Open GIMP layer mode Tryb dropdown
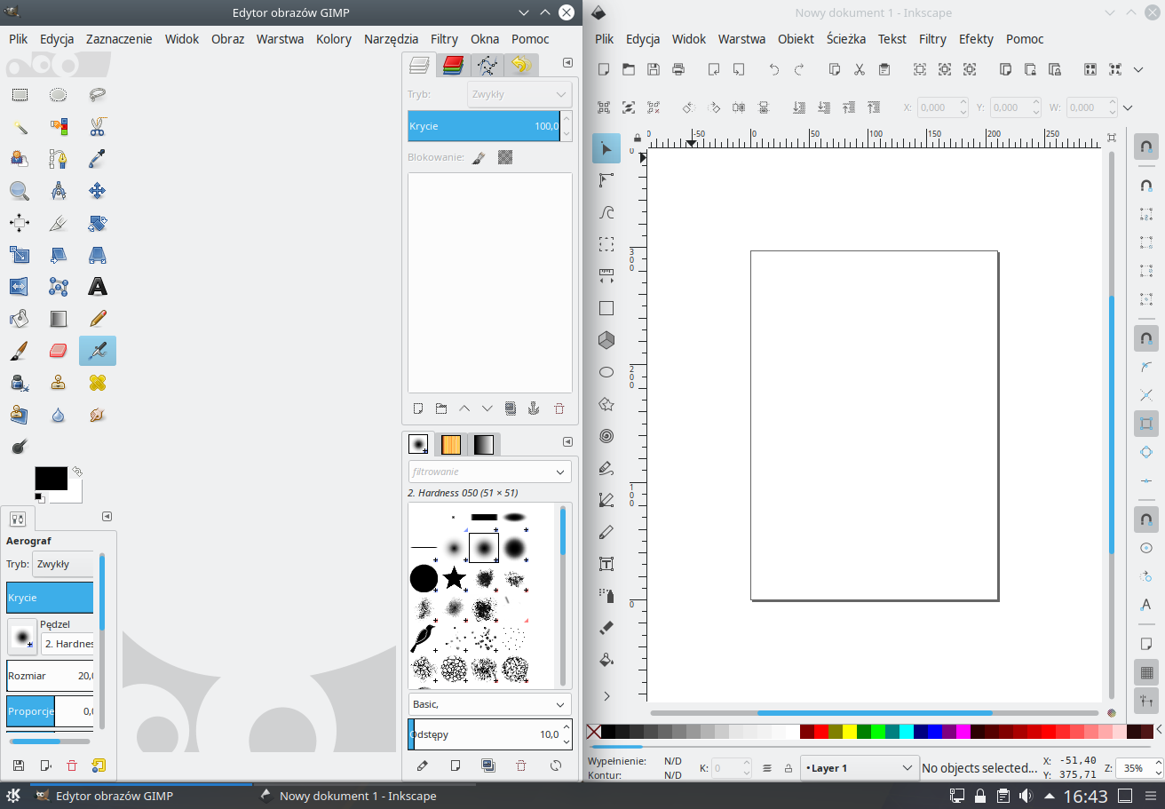 coord(519,94)
